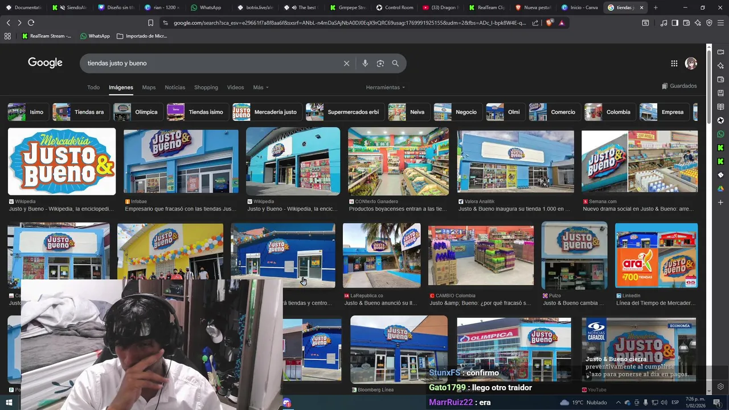Select the Tiendas isimo filter chip
This screenshot has width=729, height=410.
click(x=197, y=112)
